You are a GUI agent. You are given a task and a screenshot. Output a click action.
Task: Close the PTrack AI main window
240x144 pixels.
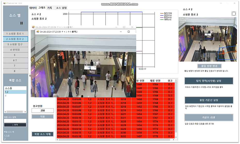pos(235,3)
